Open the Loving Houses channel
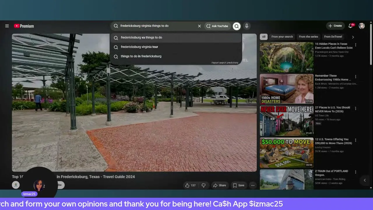Screen dimensions: 373x210 (x=323, y=147)
